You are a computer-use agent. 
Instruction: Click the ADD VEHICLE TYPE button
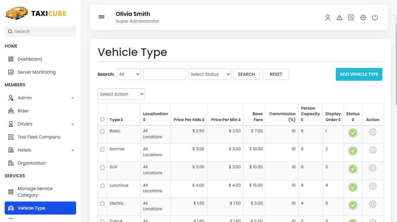(359, 74)
